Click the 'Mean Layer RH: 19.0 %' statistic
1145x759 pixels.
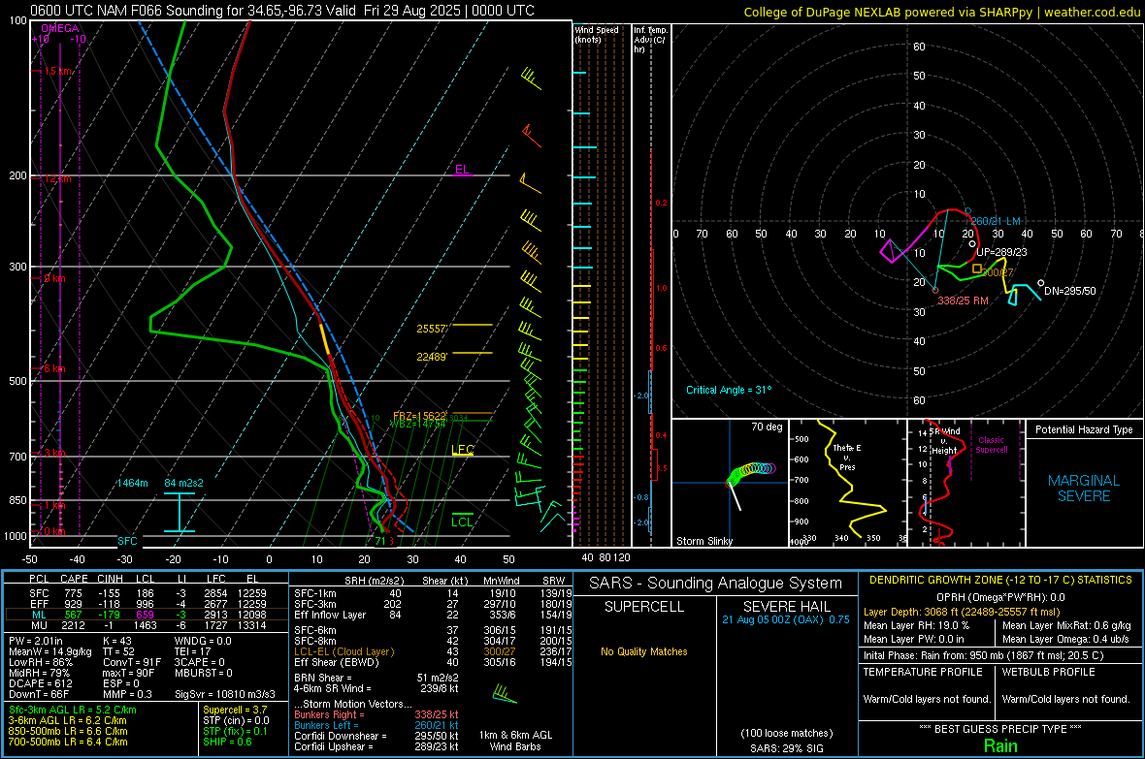pyautogui.click(x=916, y=625)
